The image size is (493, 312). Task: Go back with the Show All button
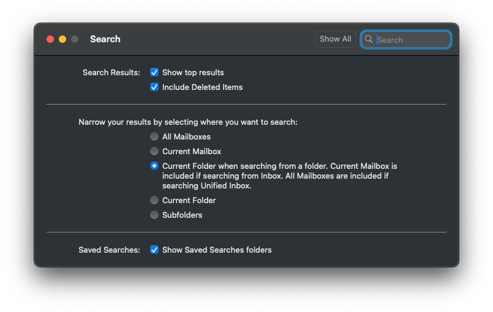[336, 39]
